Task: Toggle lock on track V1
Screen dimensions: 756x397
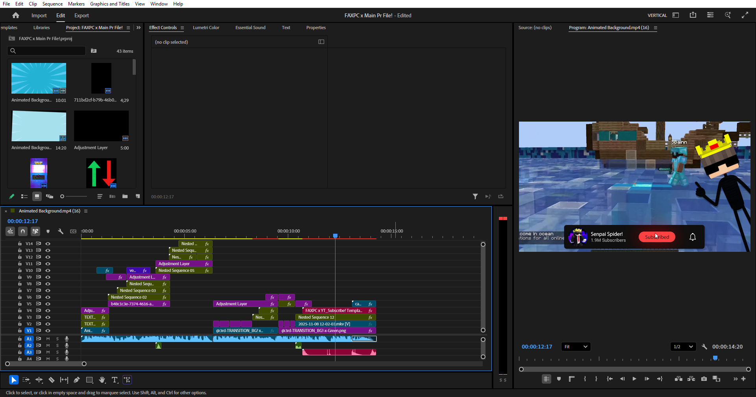Action: (20, 331)
